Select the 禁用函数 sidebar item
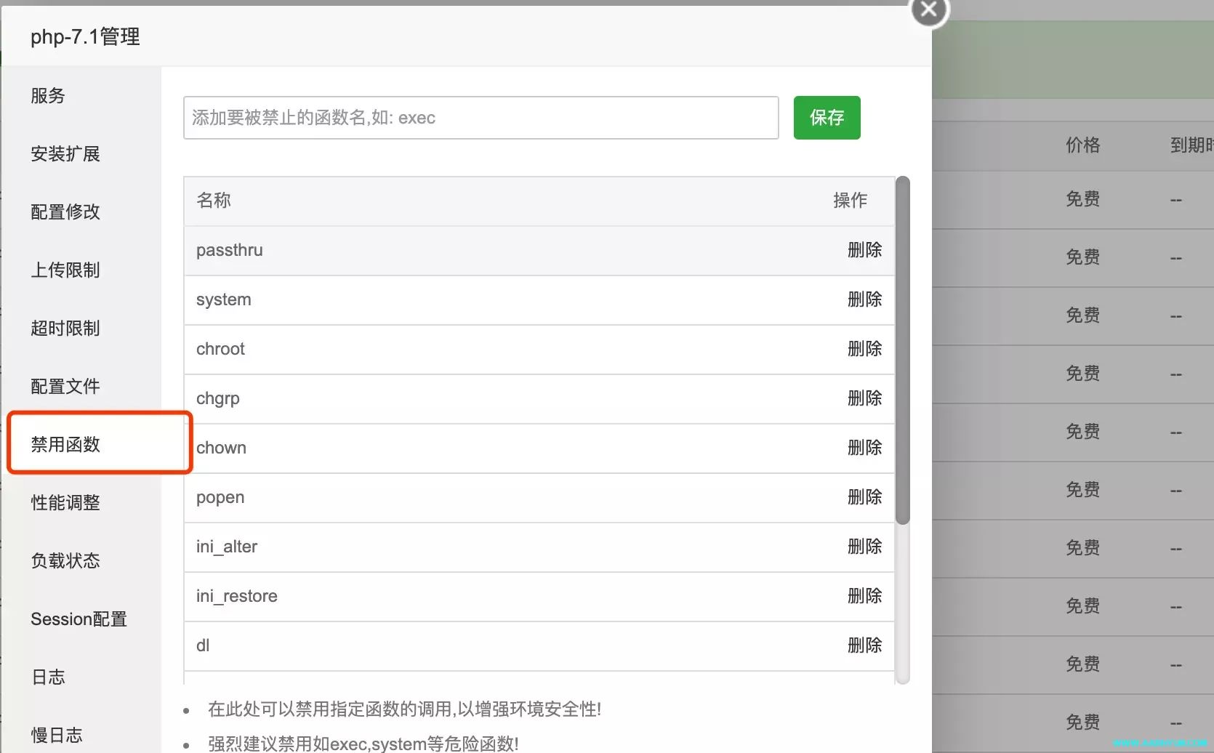The height and width of the screenshot is (753, 1214). click(x=65, y=445)
